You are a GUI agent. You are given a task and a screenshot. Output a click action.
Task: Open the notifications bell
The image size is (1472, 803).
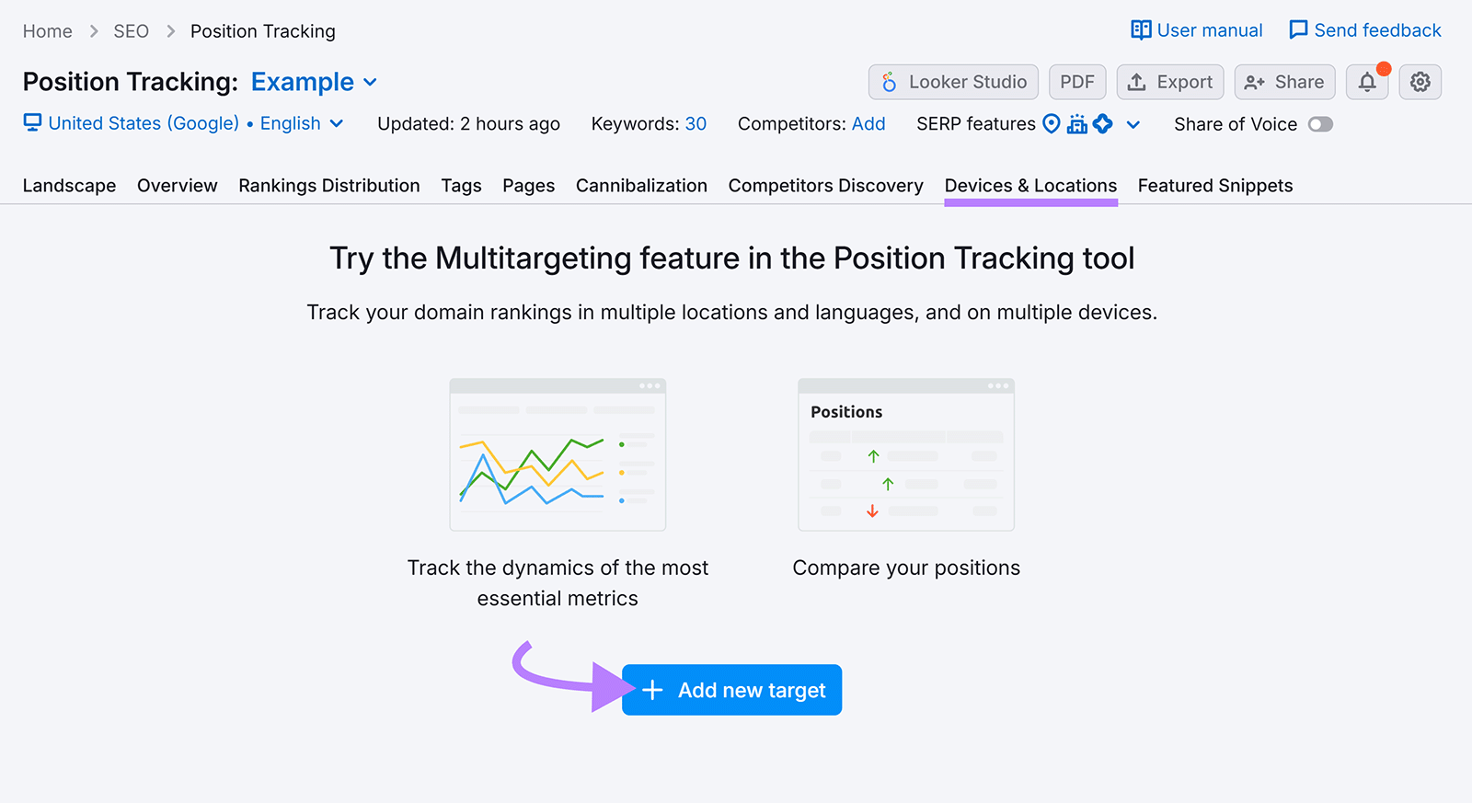coord(1367,83)
